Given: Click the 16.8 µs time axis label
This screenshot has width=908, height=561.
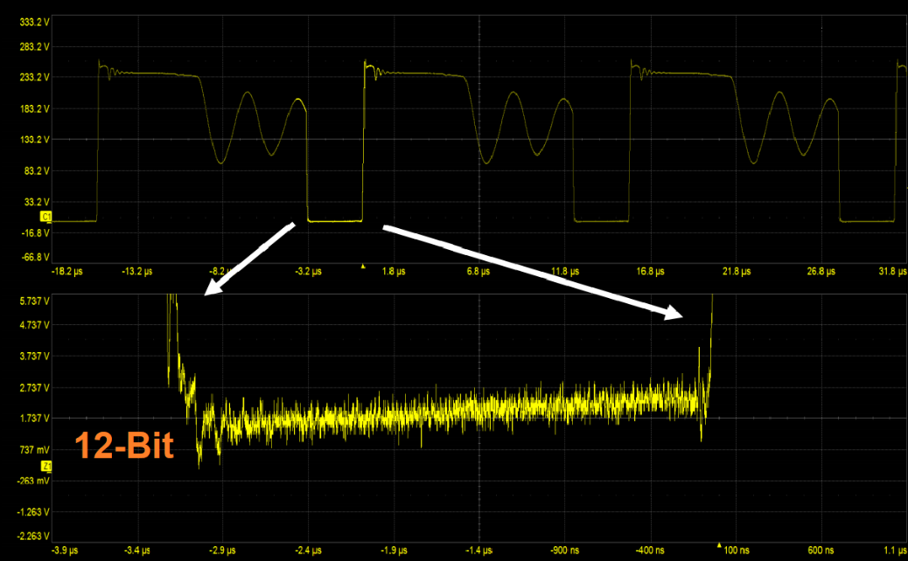Looking at the screenshot, I should tap(650, 271).
